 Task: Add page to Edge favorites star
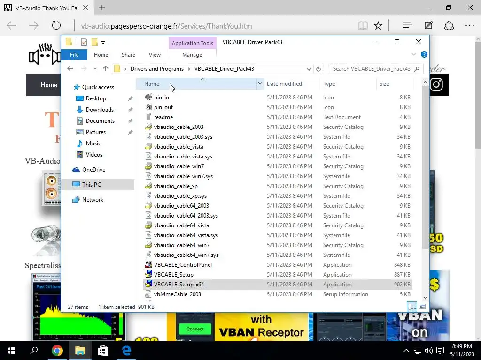pos(378,25)
